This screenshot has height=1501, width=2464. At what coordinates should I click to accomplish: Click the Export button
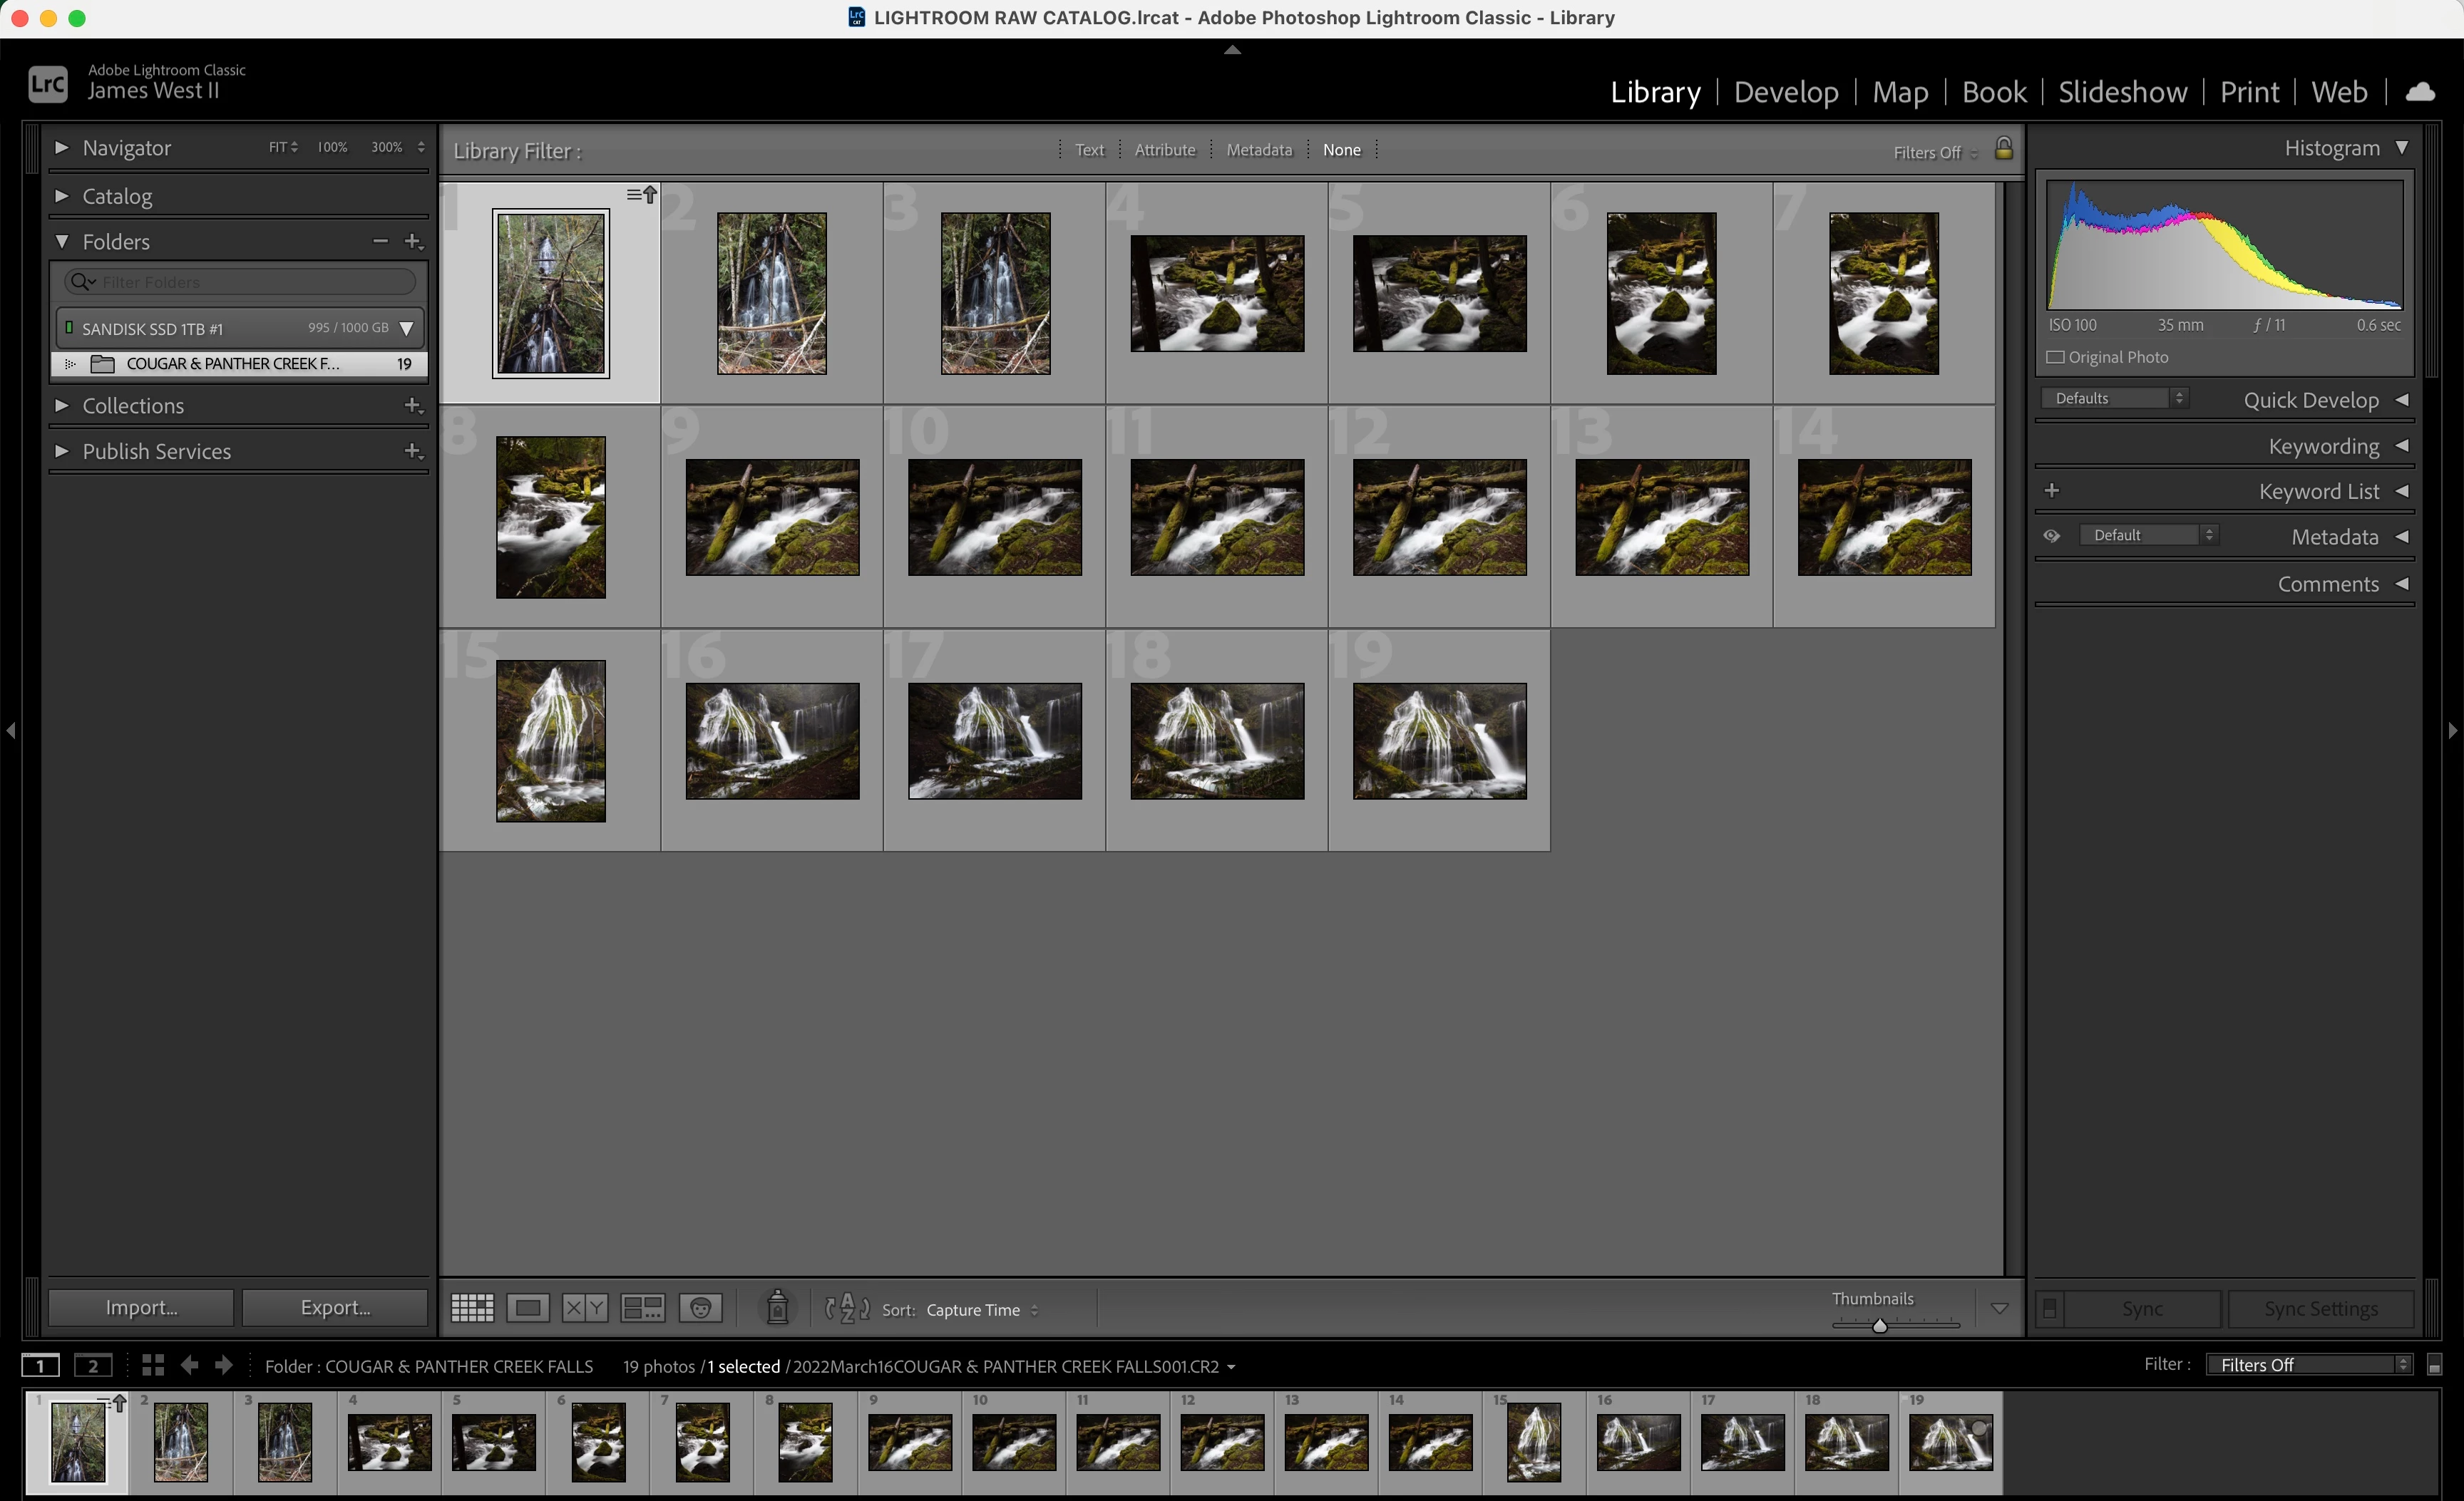[335, 1307]
